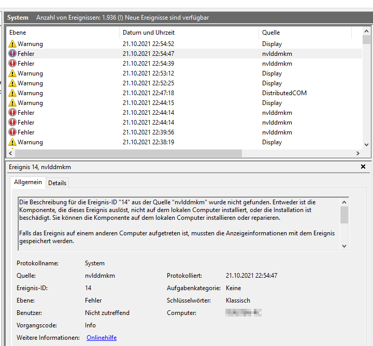The height and width of the screenshot is (346, 373).
Task: Click the warning icon of the 22:53:12 event
Action: pos(12,73)
